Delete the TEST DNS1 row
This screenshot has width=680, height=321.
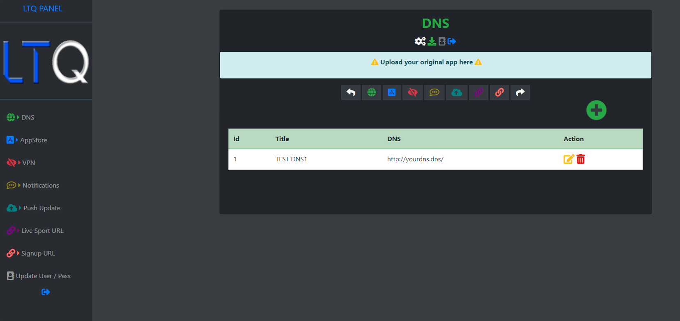tap(581, 159)
